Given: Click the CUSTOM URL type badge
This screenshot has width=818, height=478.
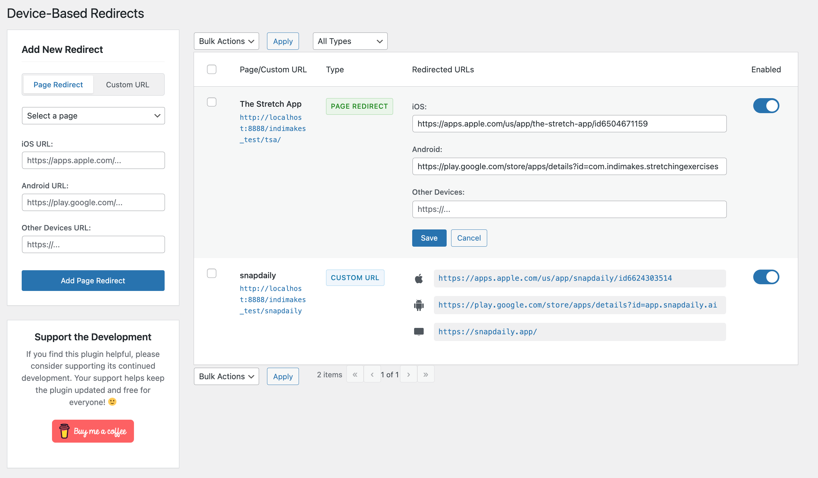Looking at the screenshot, I should tap(355, 278).
